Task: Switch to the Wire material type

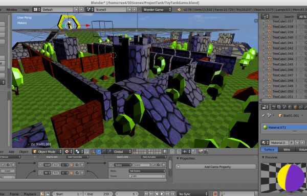Action: pos(287,150)
